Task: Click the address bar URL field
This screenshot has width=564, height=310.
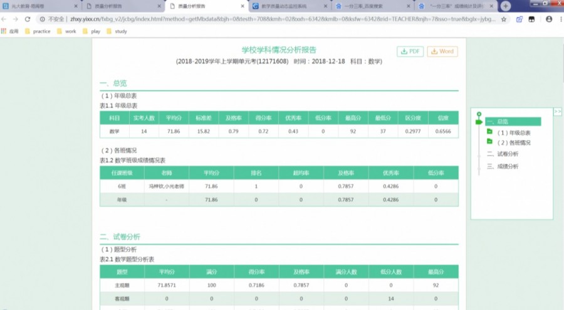Action: tap(283, 19)
